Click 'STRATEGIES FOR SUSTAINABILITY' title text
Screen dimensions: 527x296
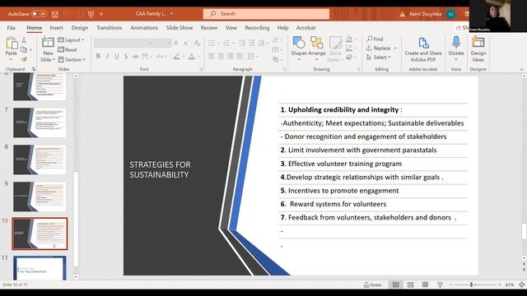tap(160, 170)
